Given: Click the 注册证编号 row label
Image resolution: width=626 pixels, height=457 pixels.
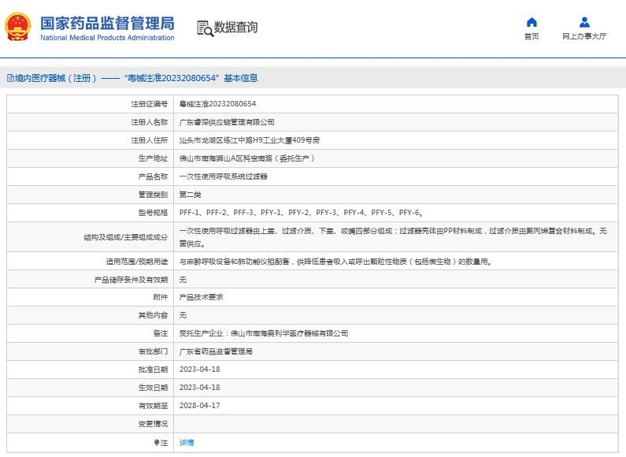Looking at the screenshot, I should (x=150, y=104).
